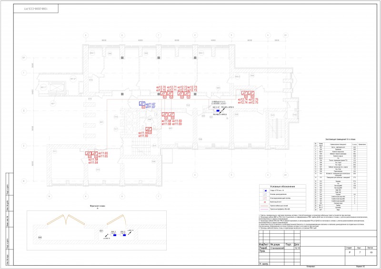Select the red valve symbol above ко11.69
The height and width of the screenshot is (269, 381).
point(171,114)
